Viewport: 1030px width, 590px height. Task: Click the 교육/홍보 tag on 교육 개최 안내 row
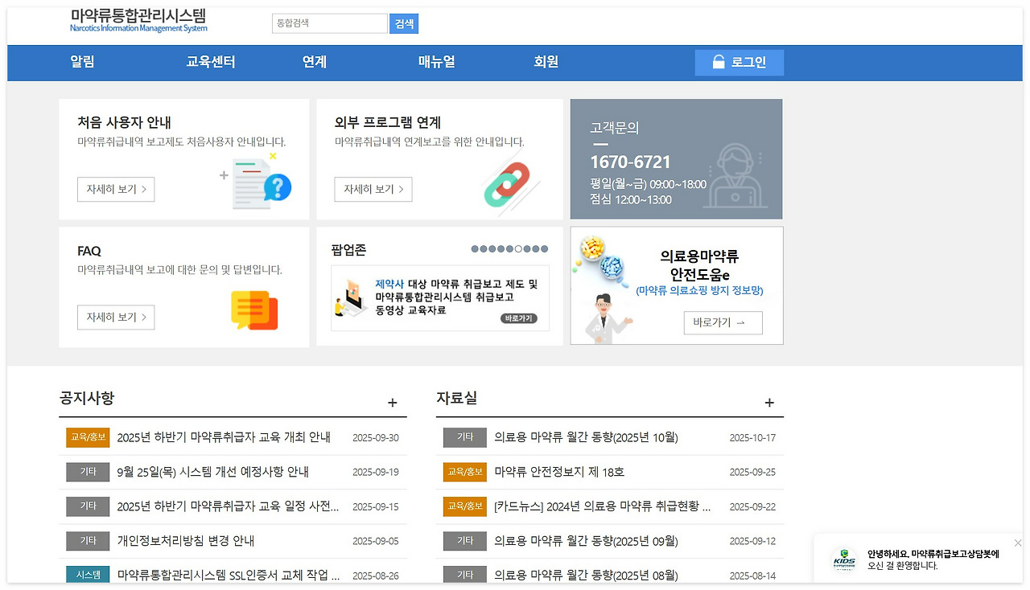point(88,437)
